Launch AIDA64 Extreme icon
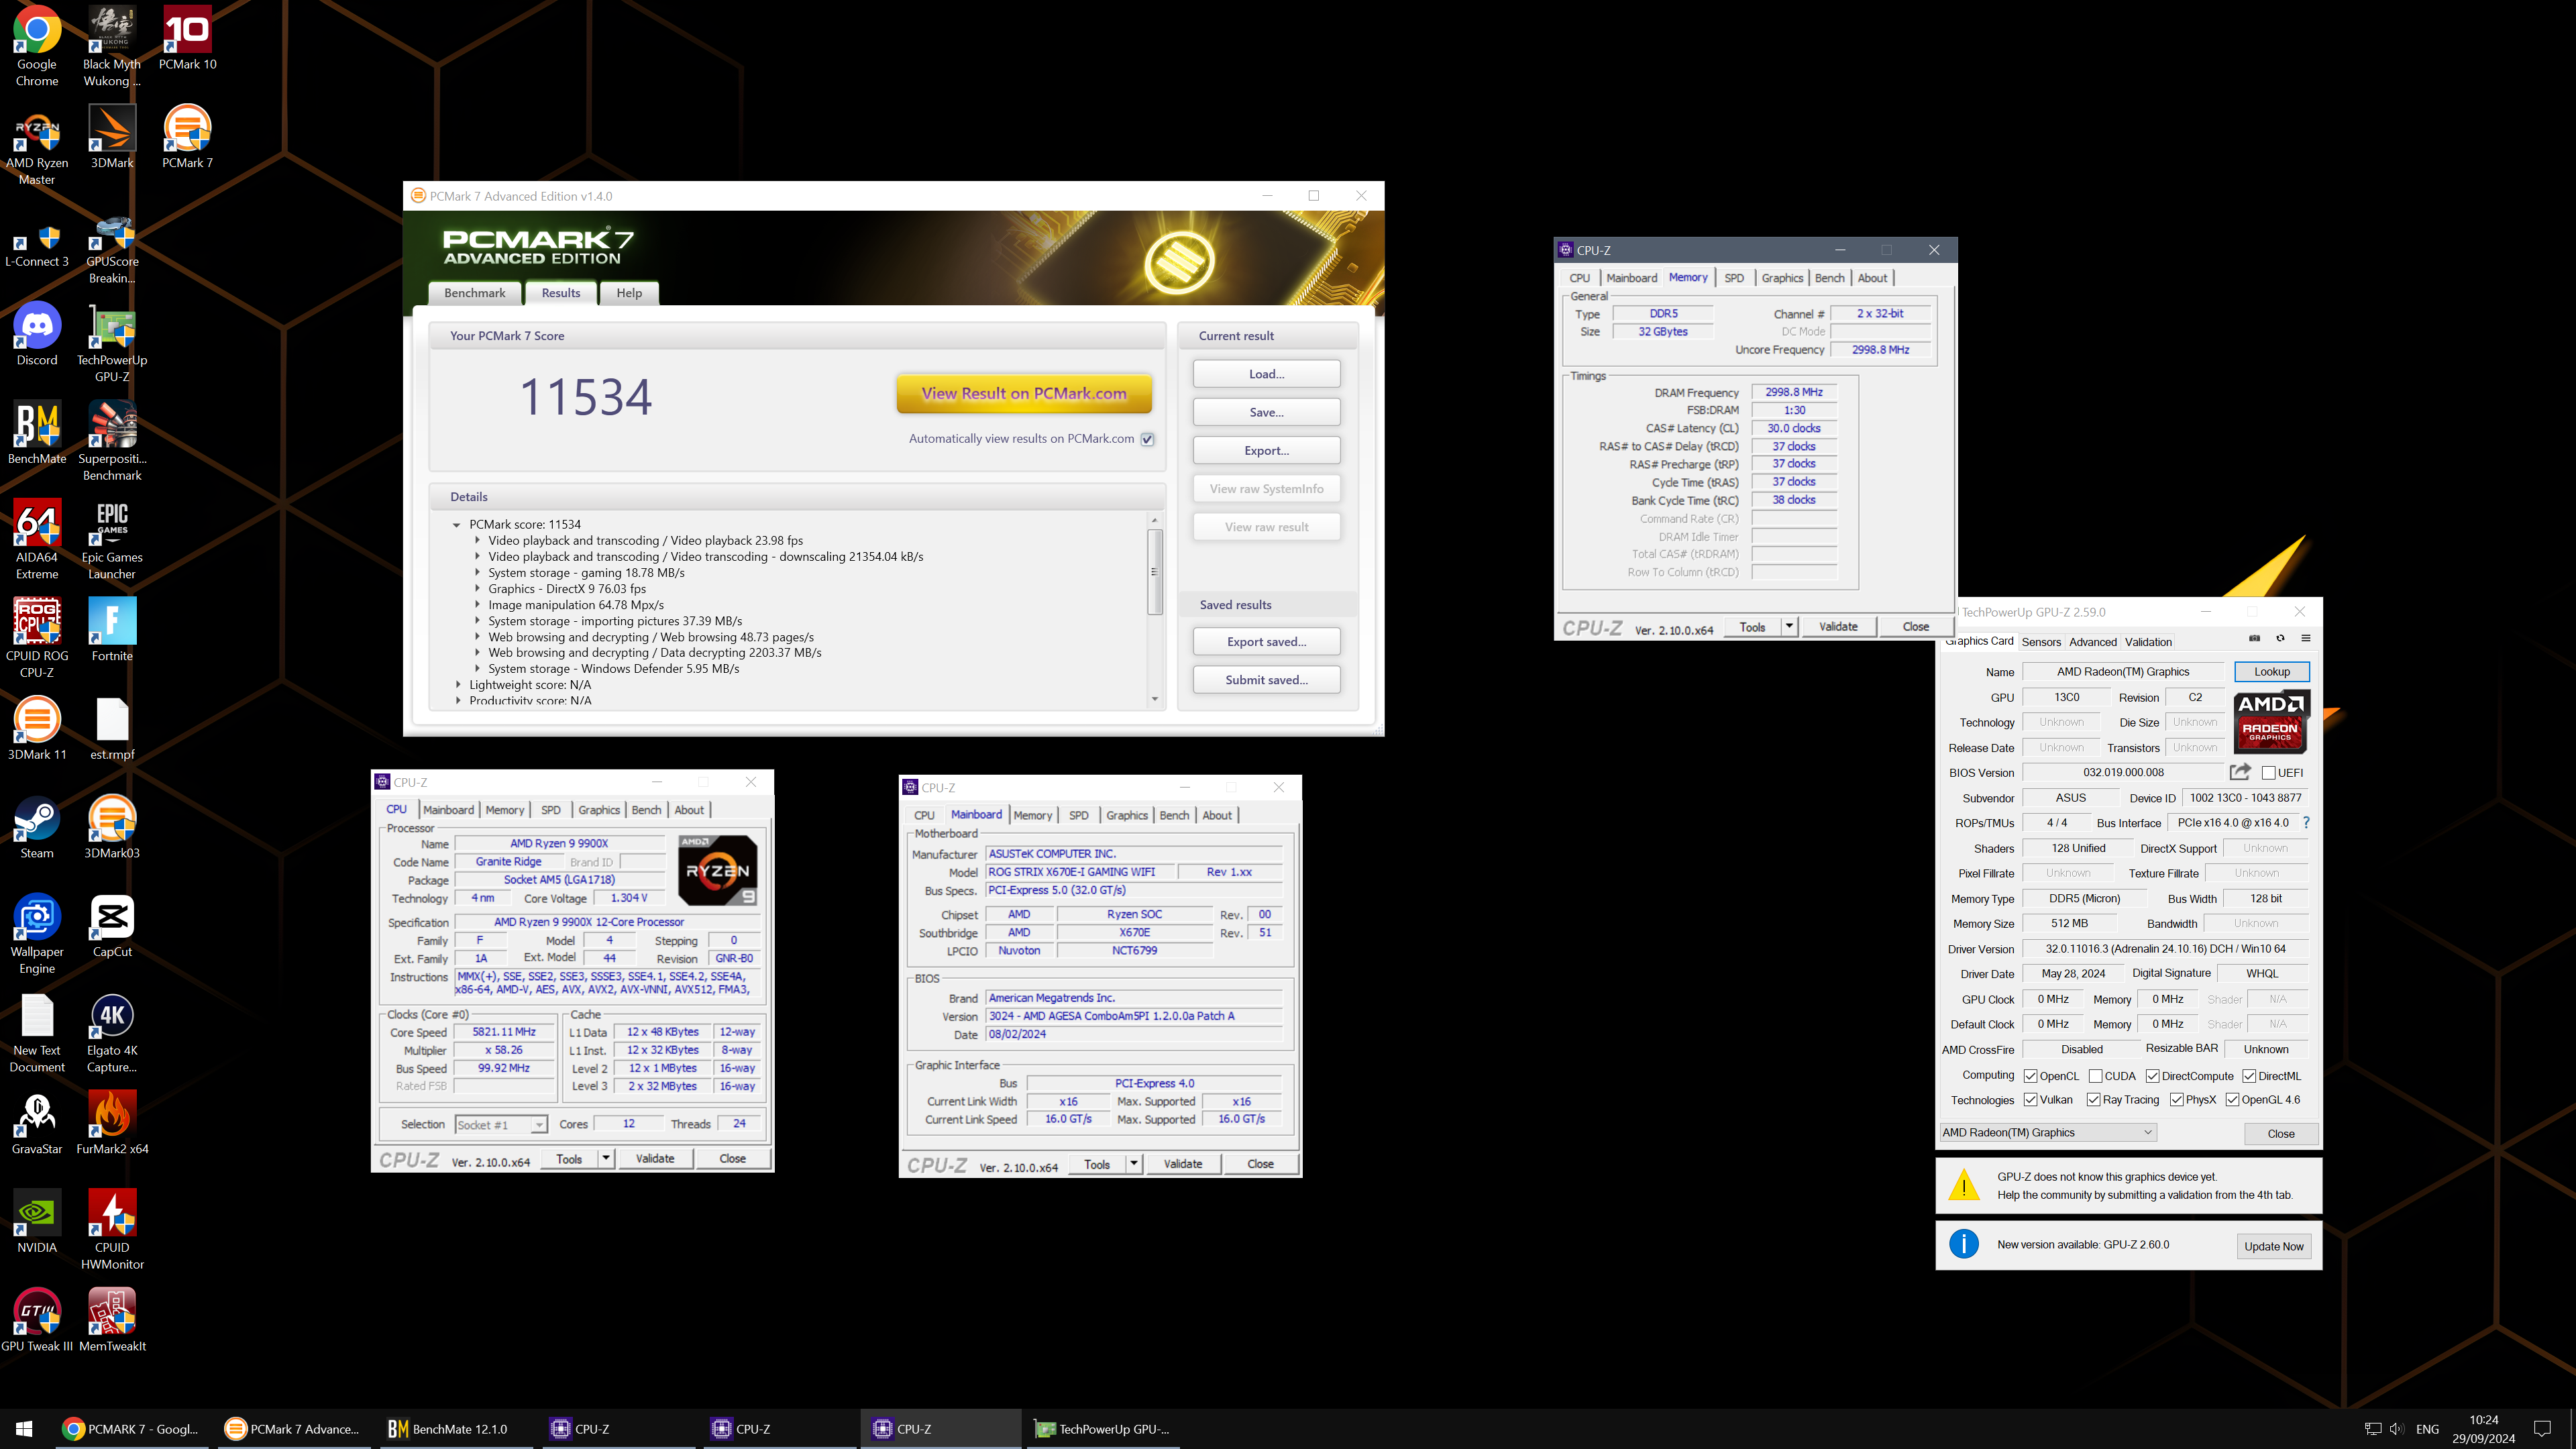Viewport: 2576px width, 1449px height. coord(37,539)
